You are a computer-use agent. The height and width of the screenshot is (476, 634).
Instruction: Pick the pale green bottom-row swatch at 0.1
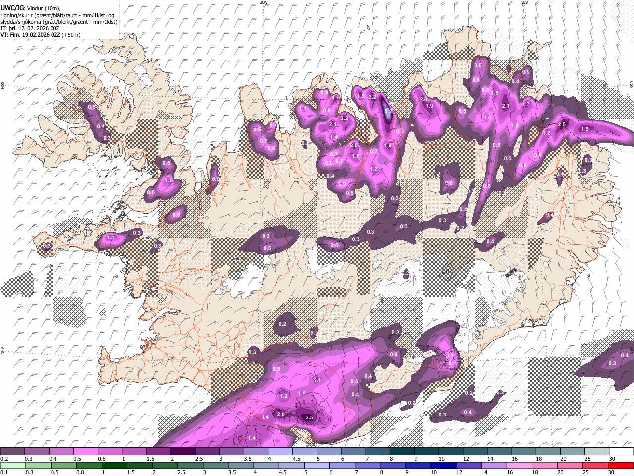click(12, 465)
